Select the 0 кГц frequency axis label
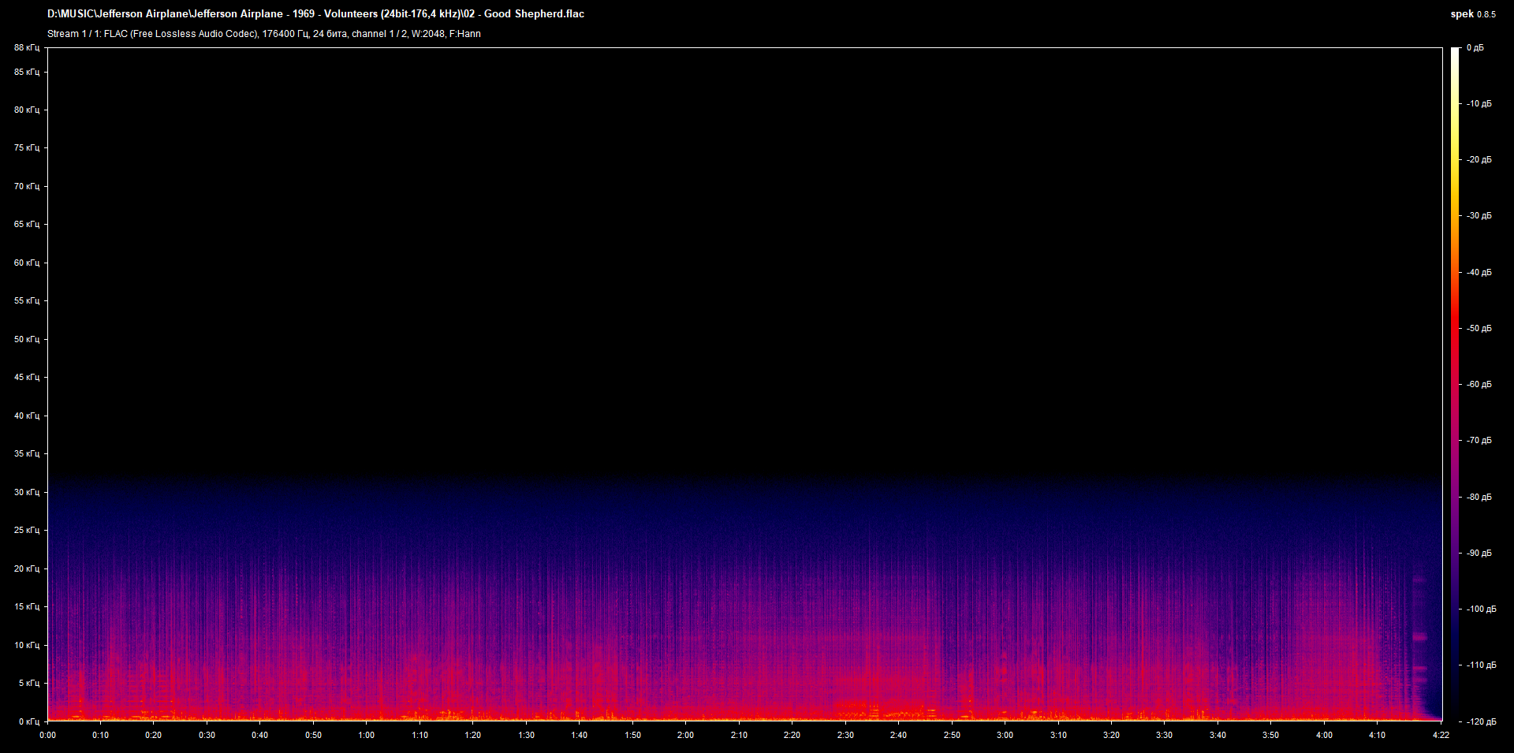 pyautogui.click(x=29, y=721)
